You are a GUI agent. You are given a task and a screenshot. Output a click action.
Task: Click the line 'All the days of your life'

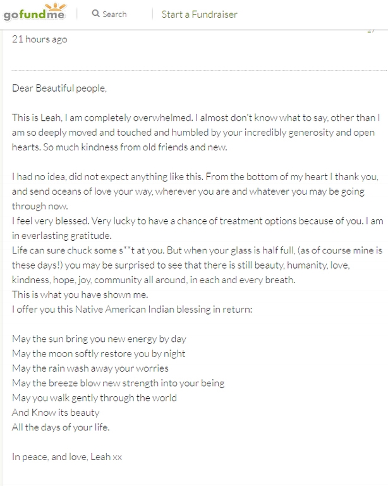(61, 427)
